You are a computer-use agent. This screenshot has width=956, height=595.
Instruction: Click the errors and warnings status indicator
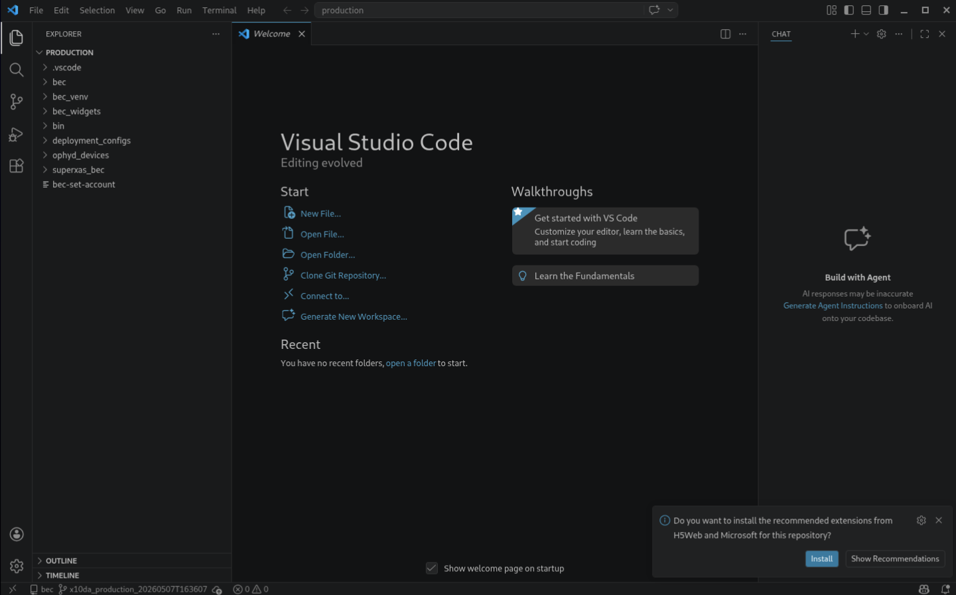point(251,589)
